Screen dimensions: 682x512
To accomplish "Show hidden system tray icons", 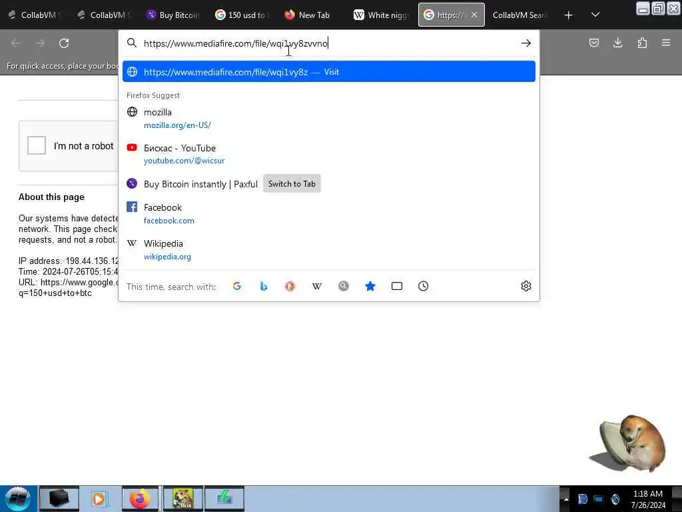I will click(566, 499).
